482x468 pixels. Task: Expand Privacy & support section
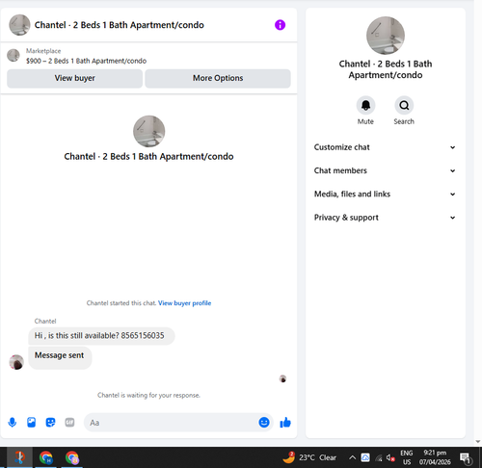click(385, 218)
